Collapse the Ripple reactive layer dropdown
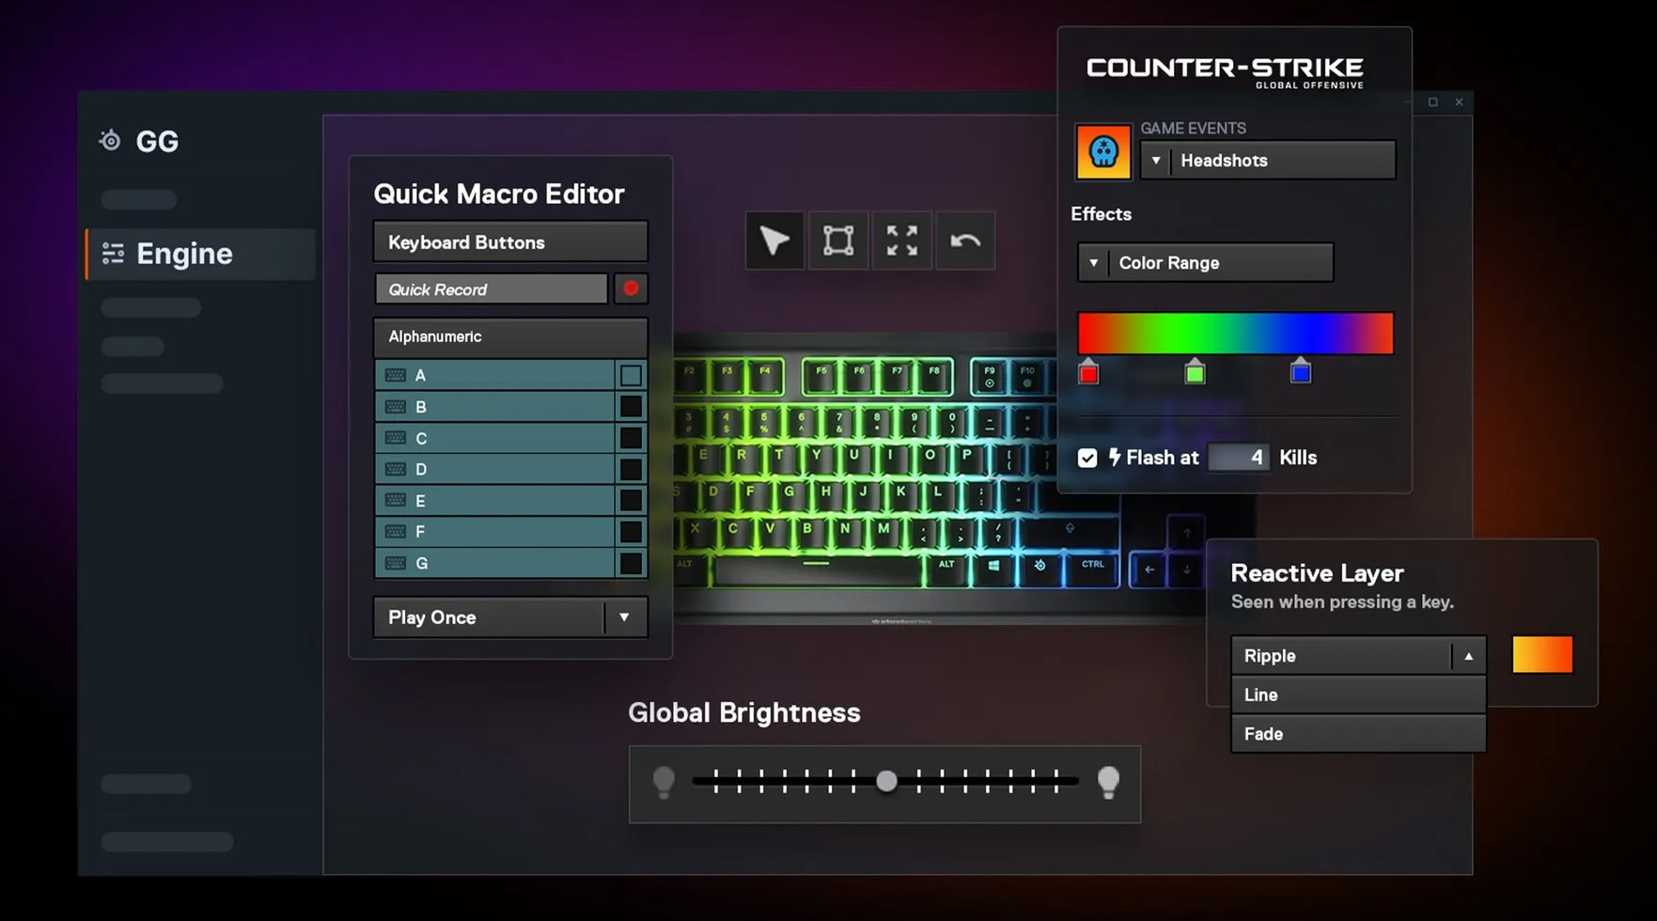Screen dimensions: 1657x921 click(x=1468, y=656)
